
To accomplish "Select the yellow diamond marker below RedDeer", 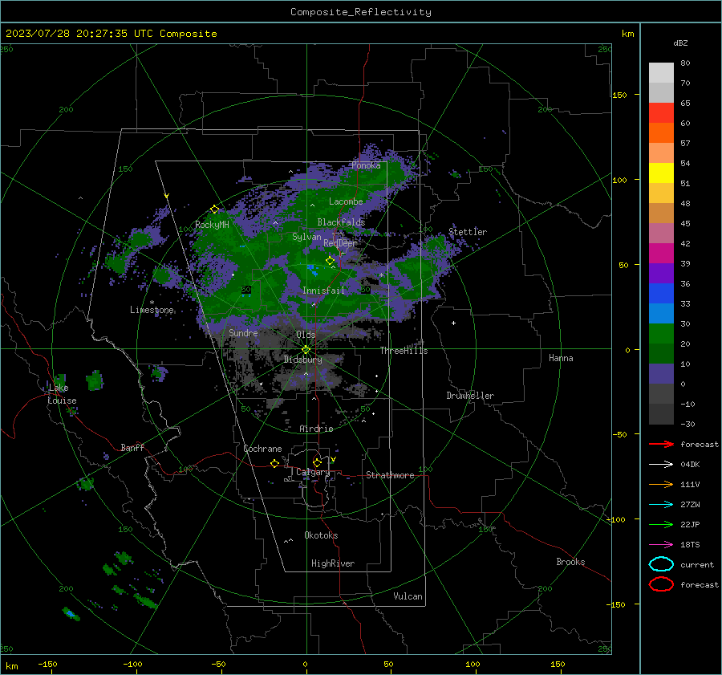I will tap(330, 261).
